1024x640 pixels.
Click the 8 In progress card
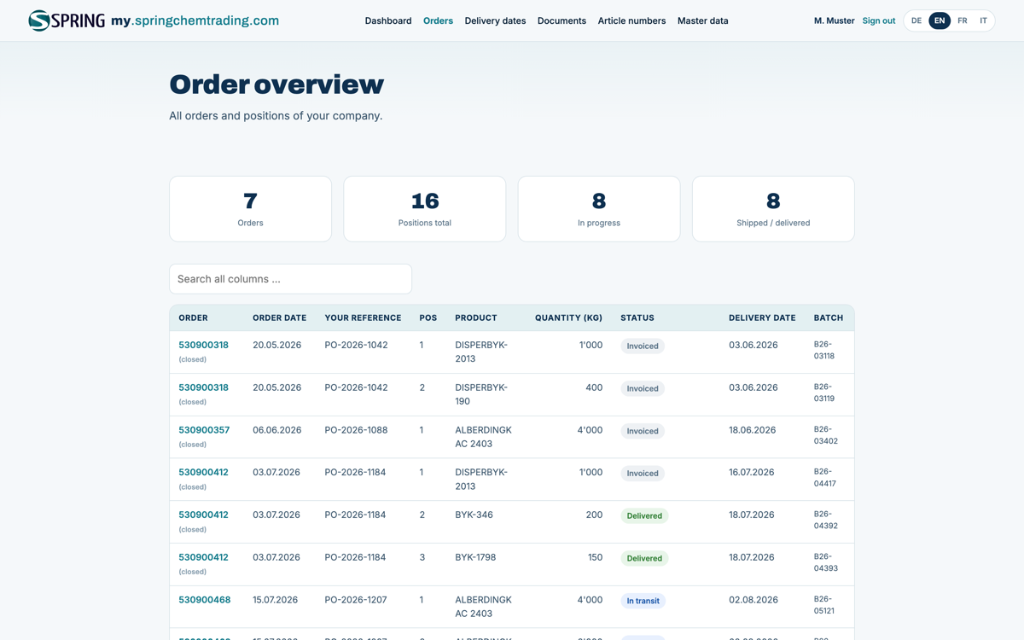(599, 209)
